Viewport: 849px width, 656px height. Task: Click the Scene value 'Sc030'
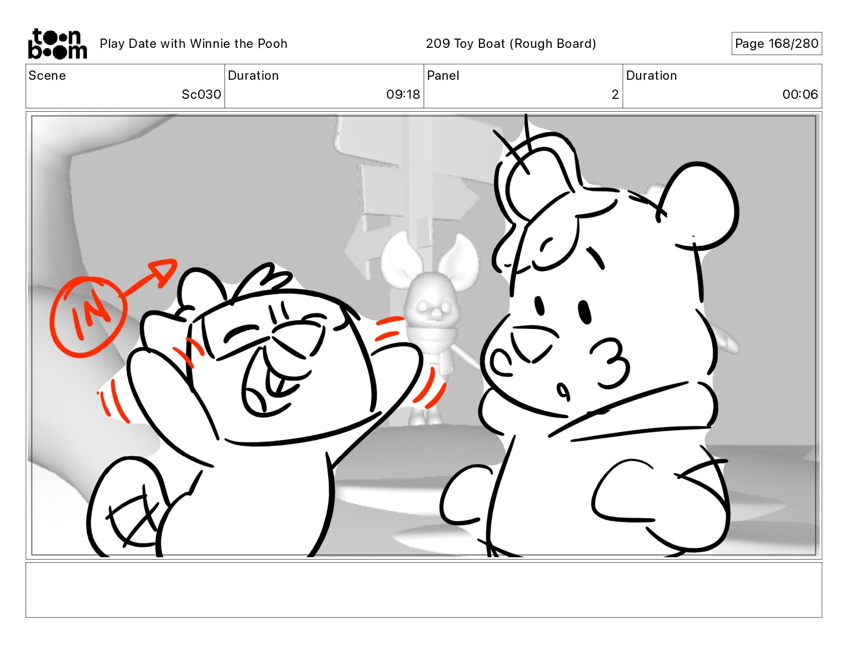click(x=201, y=94)
